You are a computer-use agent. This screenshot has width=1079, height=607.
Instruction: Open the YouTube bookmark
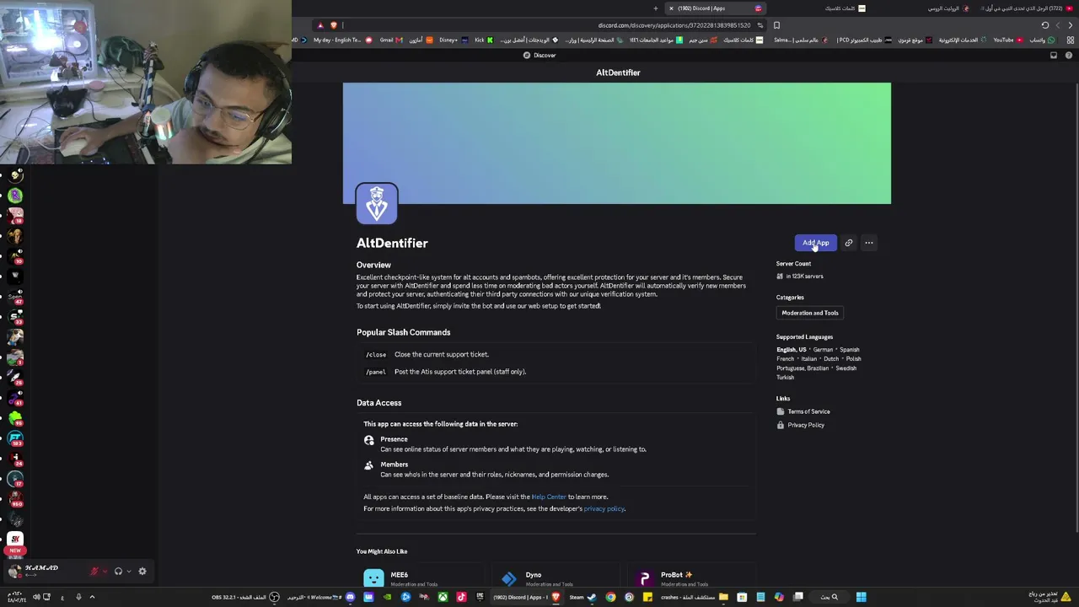1007,40
